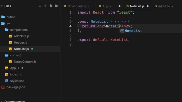This screenshot has height=102, width=182.
Task: Open styles.css in the file tree
Action: click(x=17, y=81)
